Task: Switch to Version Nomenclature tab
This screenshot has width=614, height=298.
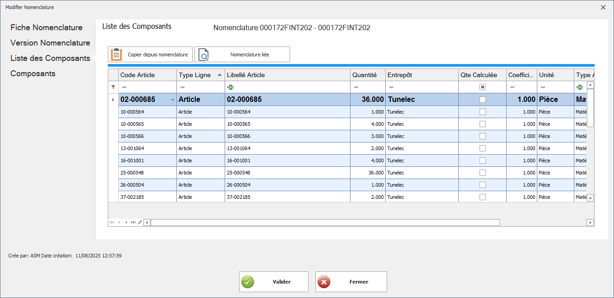Action: [x=50, y=43]
